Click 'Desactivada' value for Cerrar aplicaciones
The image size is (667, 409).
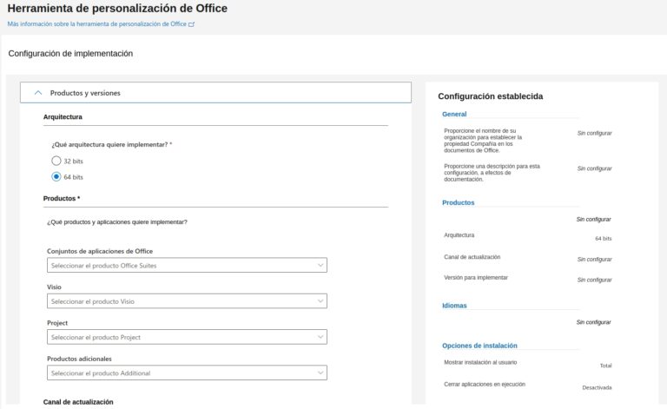click(x=597, y=388)
